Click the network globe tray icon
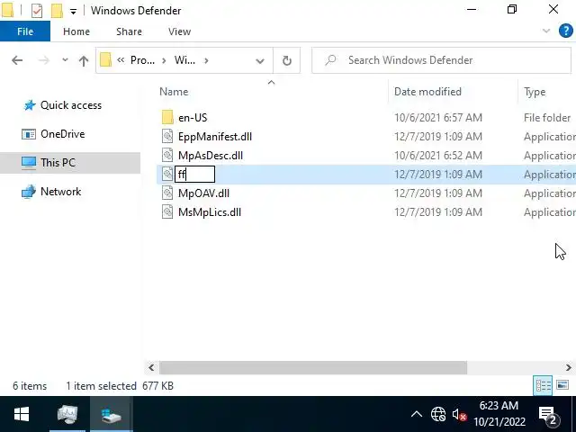Image resolution: width=576 pixels, height=432 pixels. [x=438, y=414]
